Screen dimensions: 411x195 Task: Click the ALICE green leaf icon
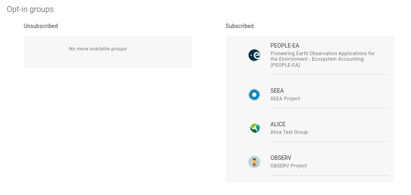254,128
